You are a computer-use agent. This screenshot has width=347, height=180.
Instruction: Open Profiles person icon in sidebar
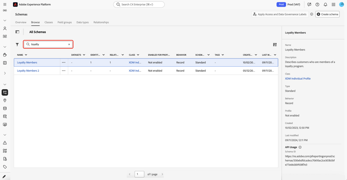pos(5,29)
